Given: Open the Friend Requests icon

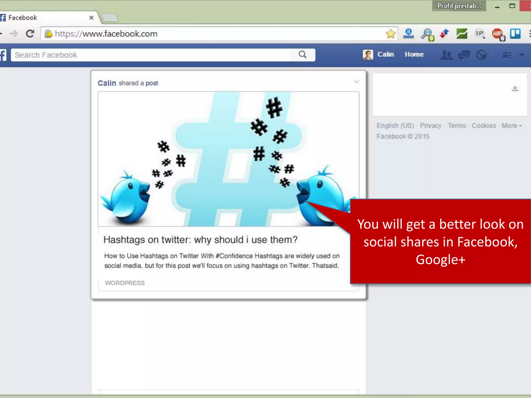Looking at the screenshot, I should pos(446,55).
